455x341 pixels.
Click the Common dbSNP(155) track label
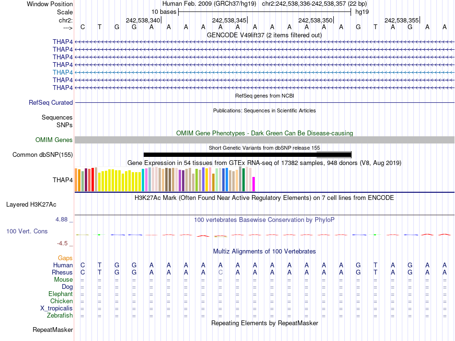coord(43,154)
